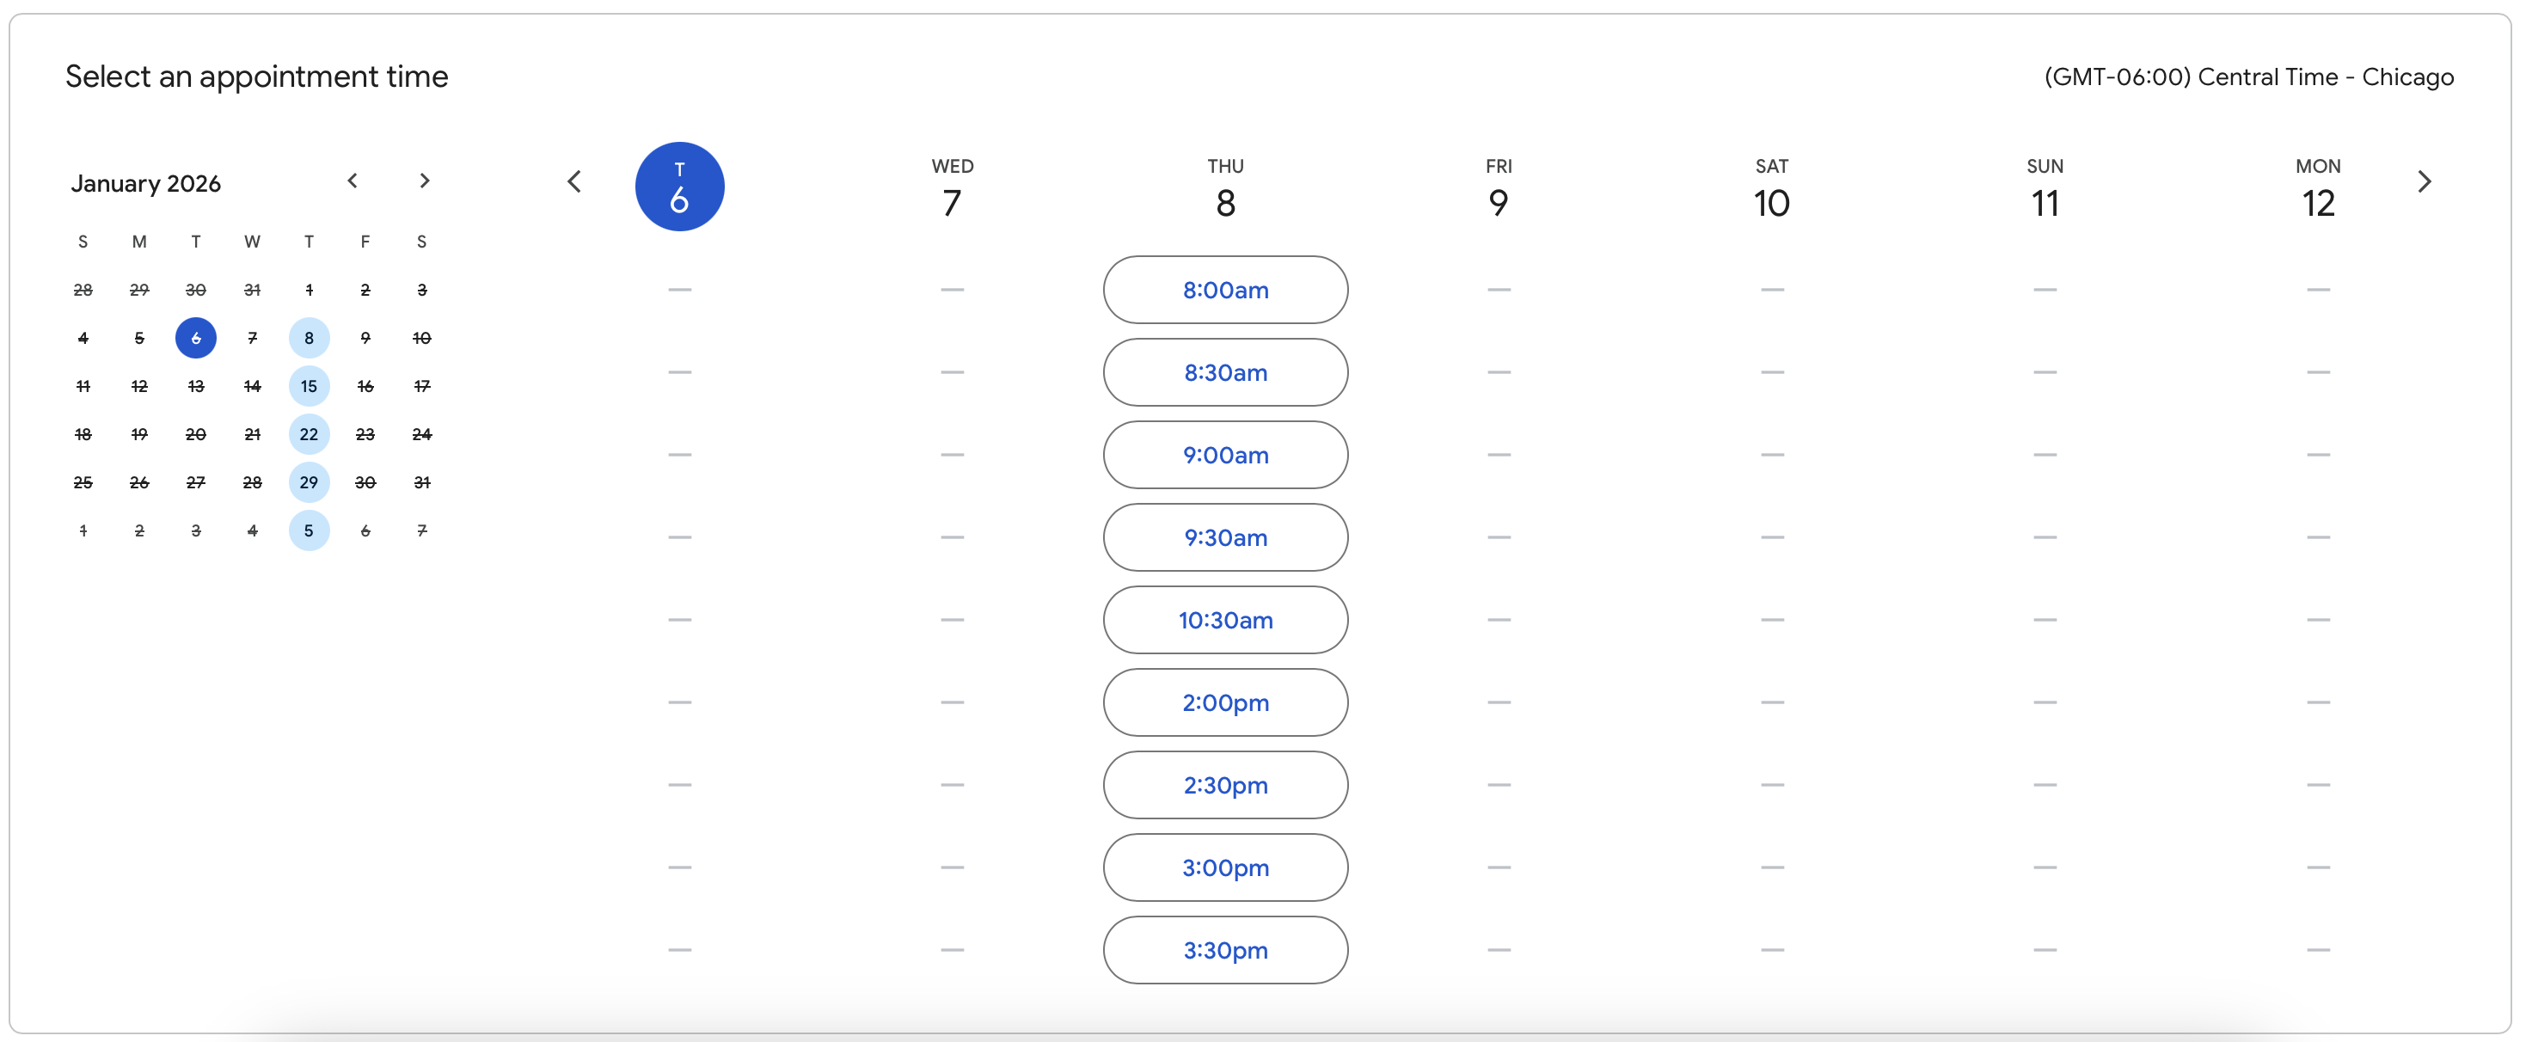Select the 8:00am appointment slot

[1225, 289]
